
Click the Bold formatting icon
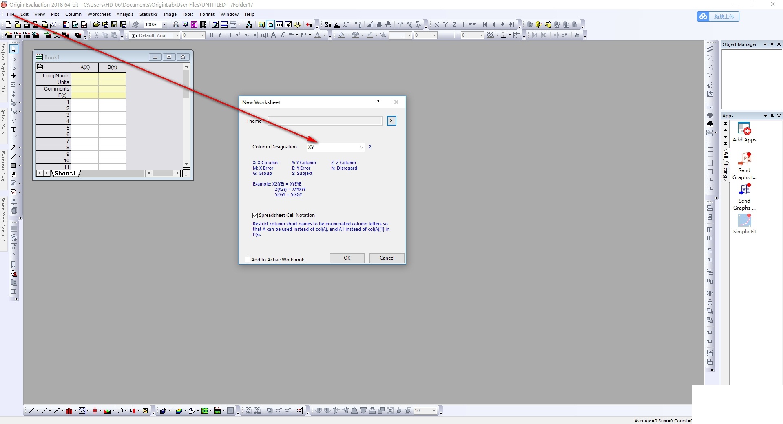(x=211, y=35)
